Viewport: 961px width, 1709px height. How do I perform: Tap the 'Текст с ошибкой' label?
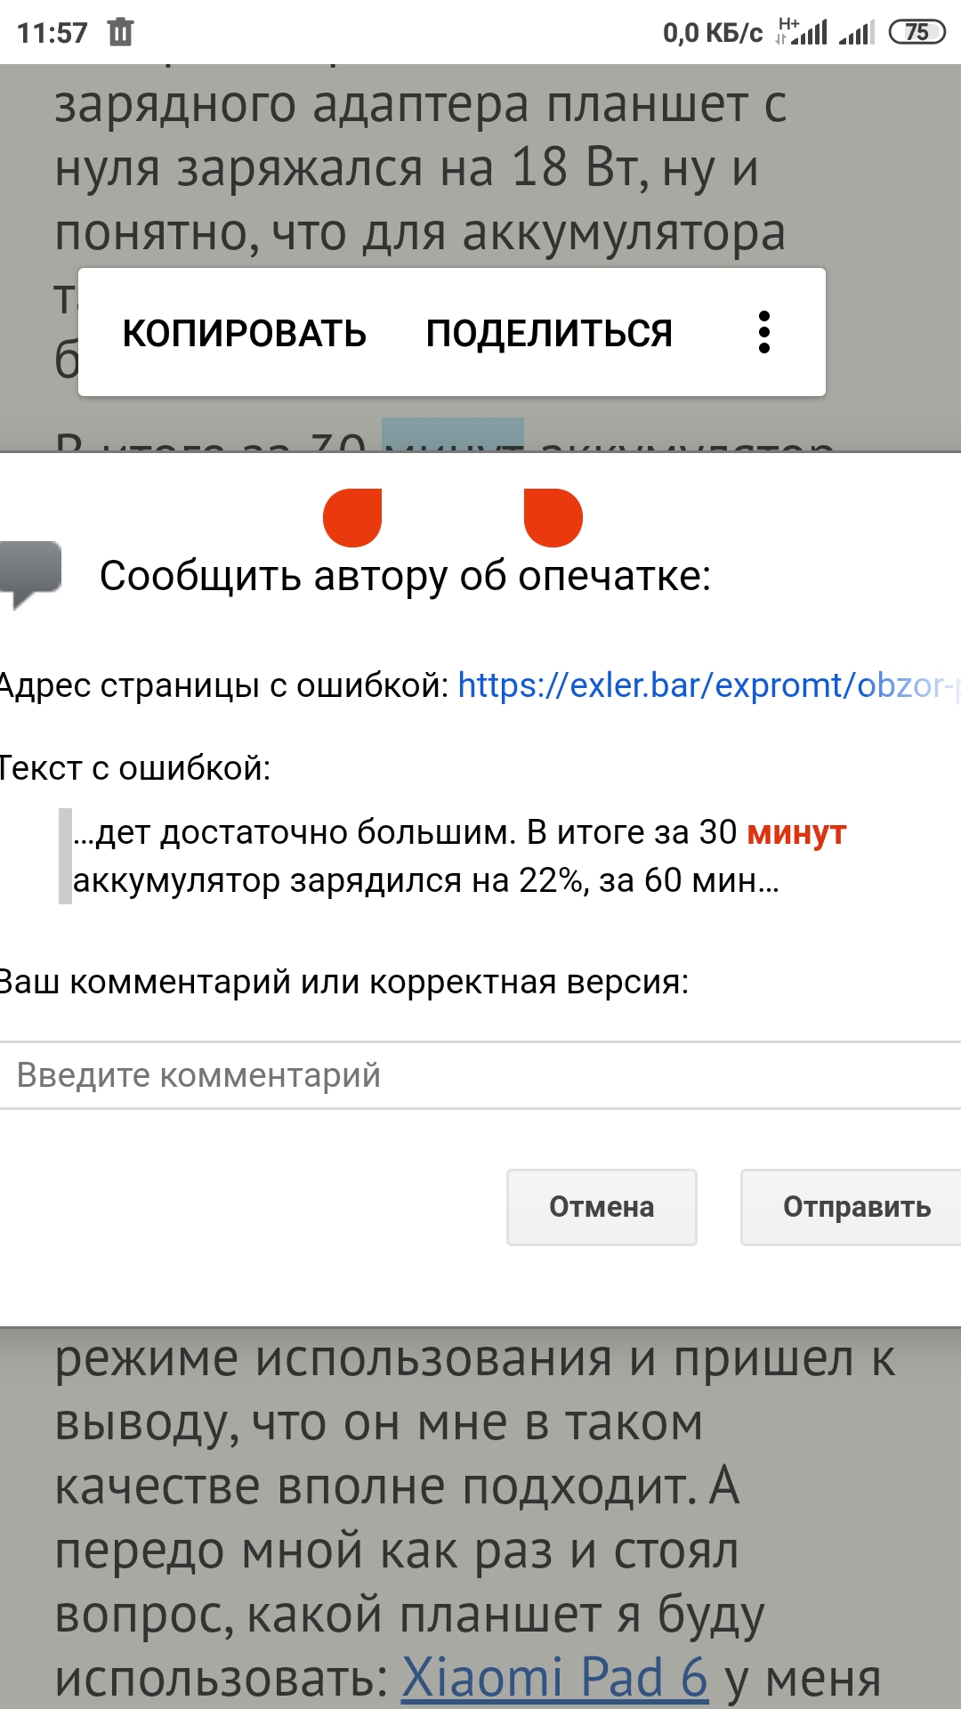point(135,768)
